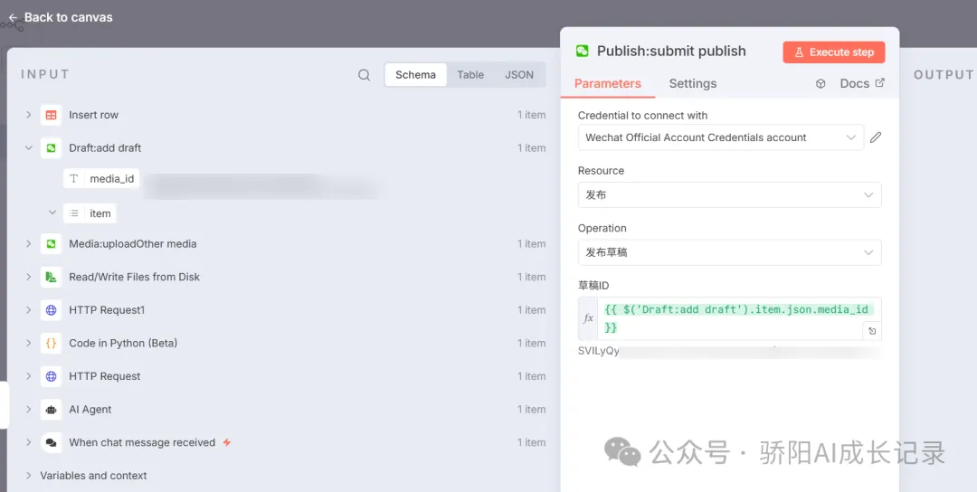Open the Settings tab
Screen dimensions: 977x492
[692, 83]
